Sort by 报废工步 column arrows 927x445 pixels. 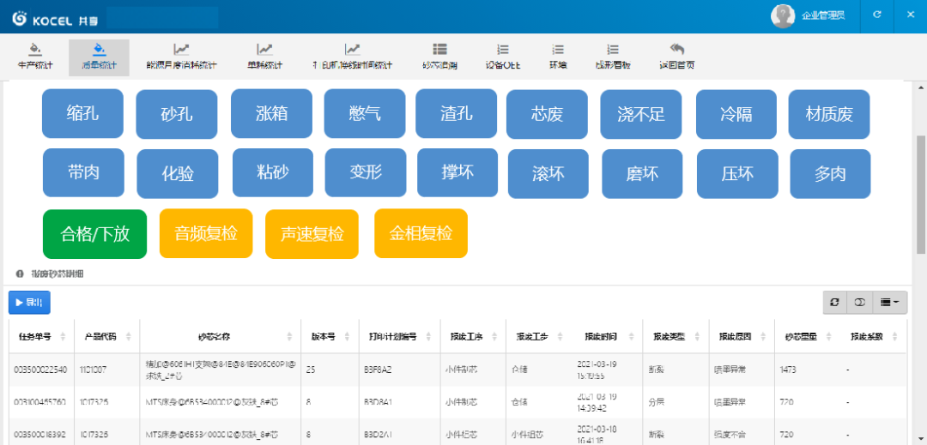(560, 337)
